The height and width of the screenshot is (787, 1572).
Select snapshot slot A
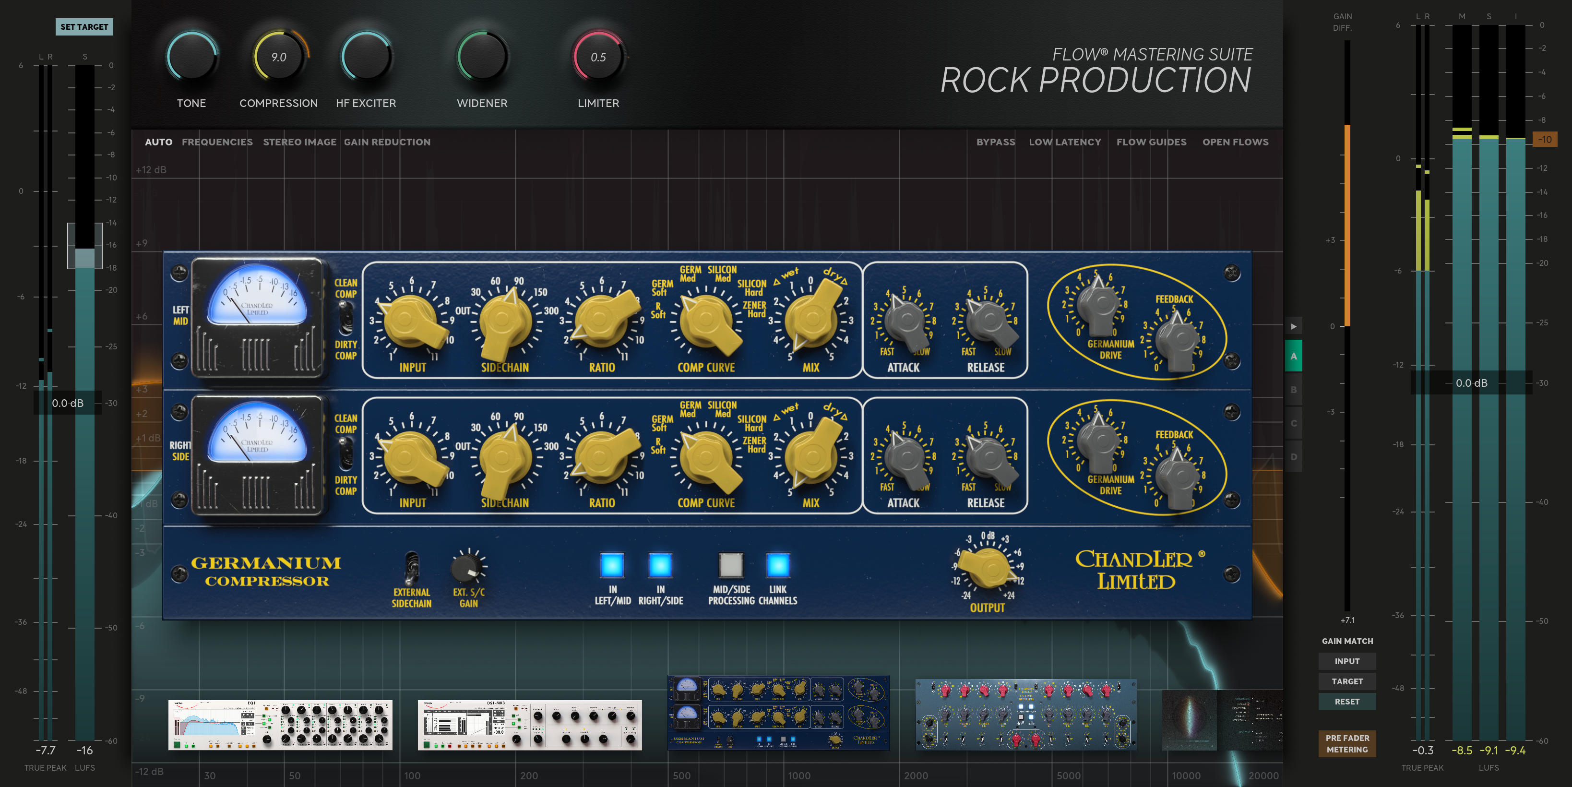[x=1294, y=356]
